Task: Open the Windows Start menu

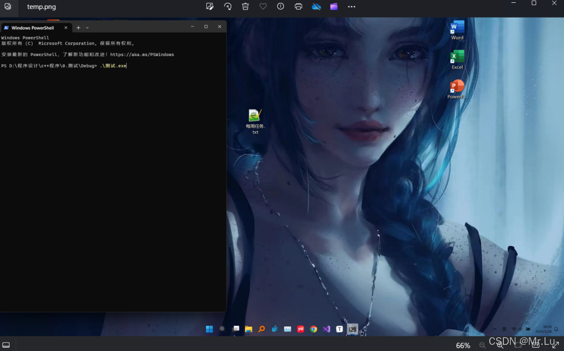Action: point(209,329)
